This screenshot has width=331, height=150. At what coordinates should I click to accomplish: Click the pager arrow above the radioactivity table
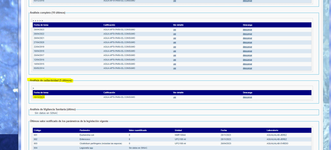point(33,88)
